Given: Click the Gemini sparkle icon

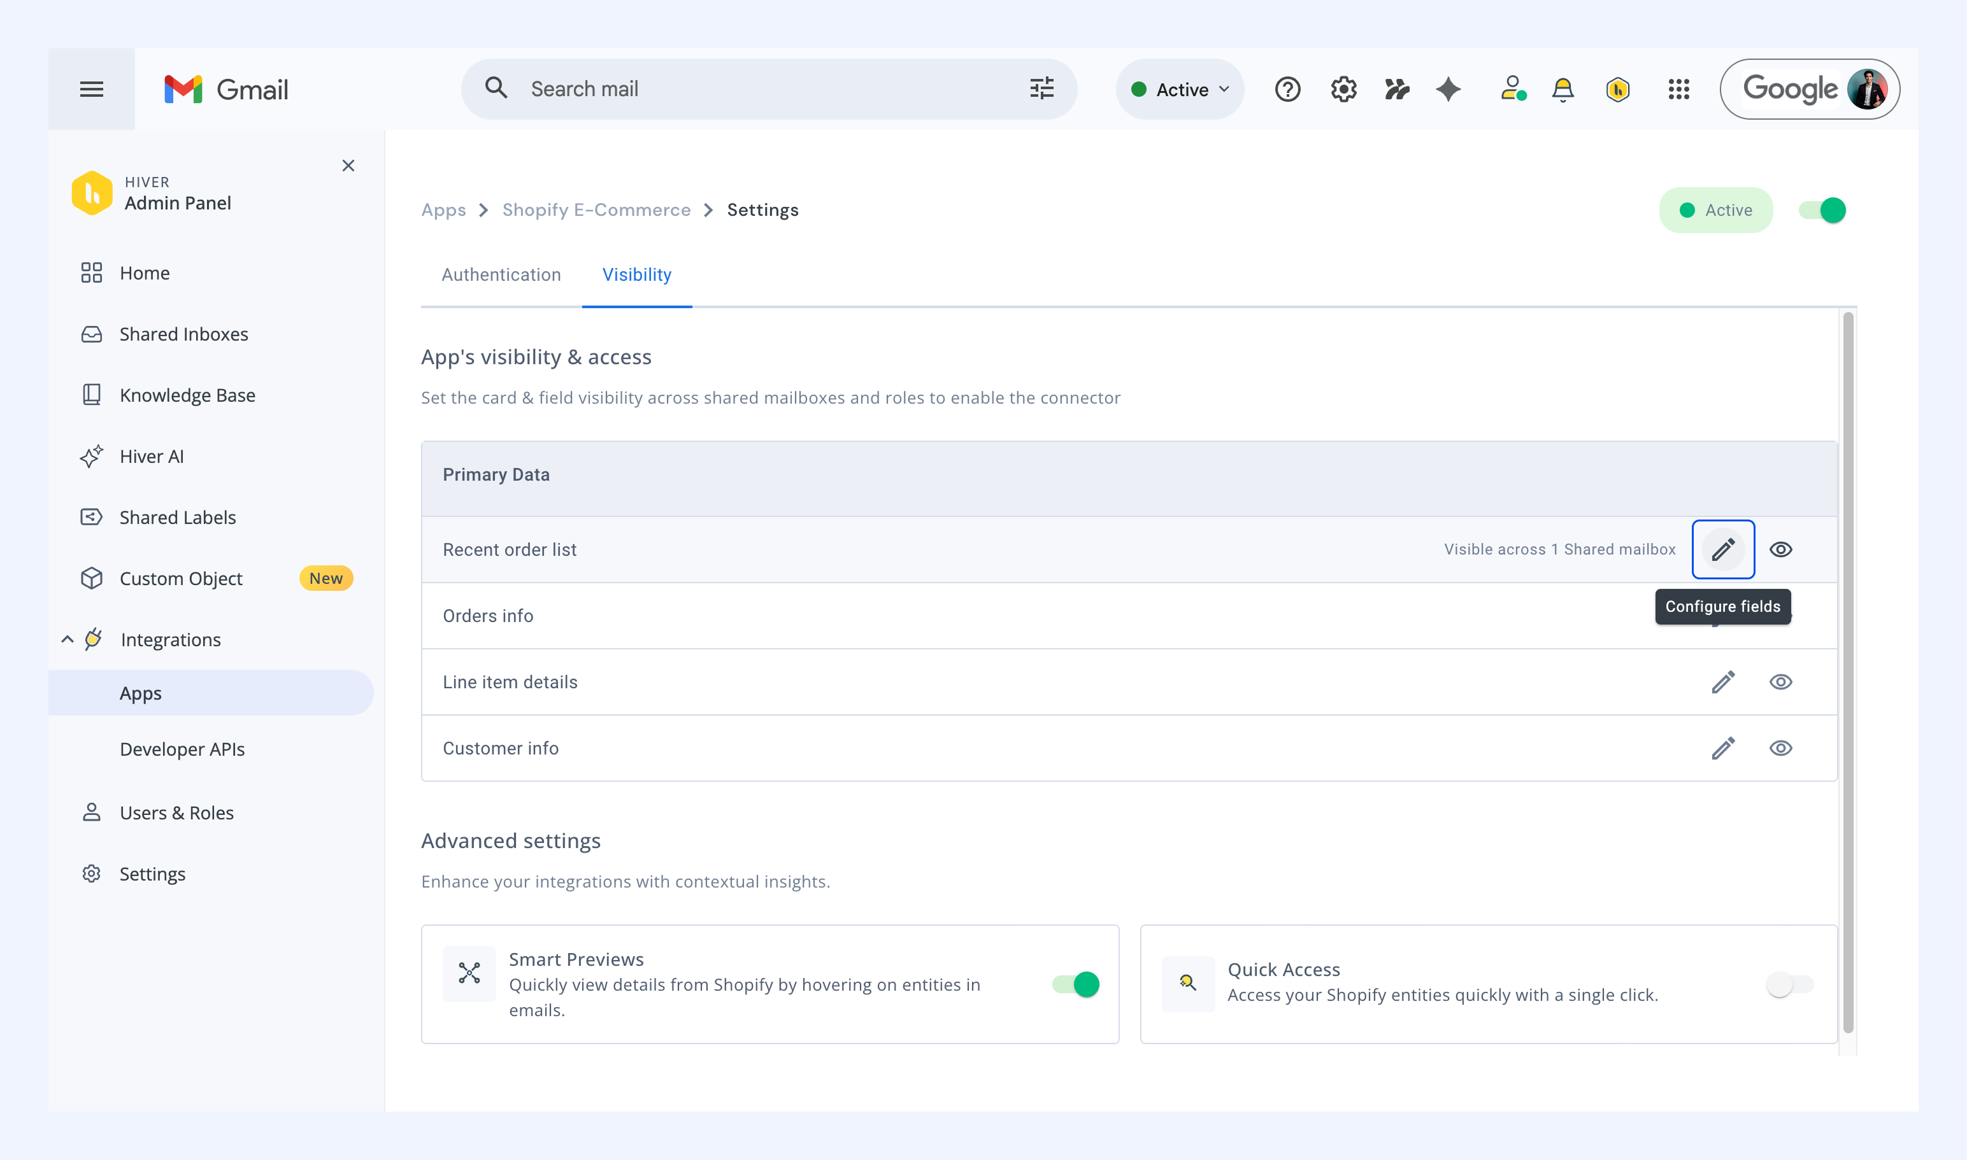Looking at the screenshot, I should [1448, 89].
